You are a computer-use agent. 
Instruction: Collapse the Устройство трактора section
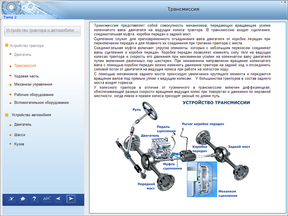(x=7, y=46)
